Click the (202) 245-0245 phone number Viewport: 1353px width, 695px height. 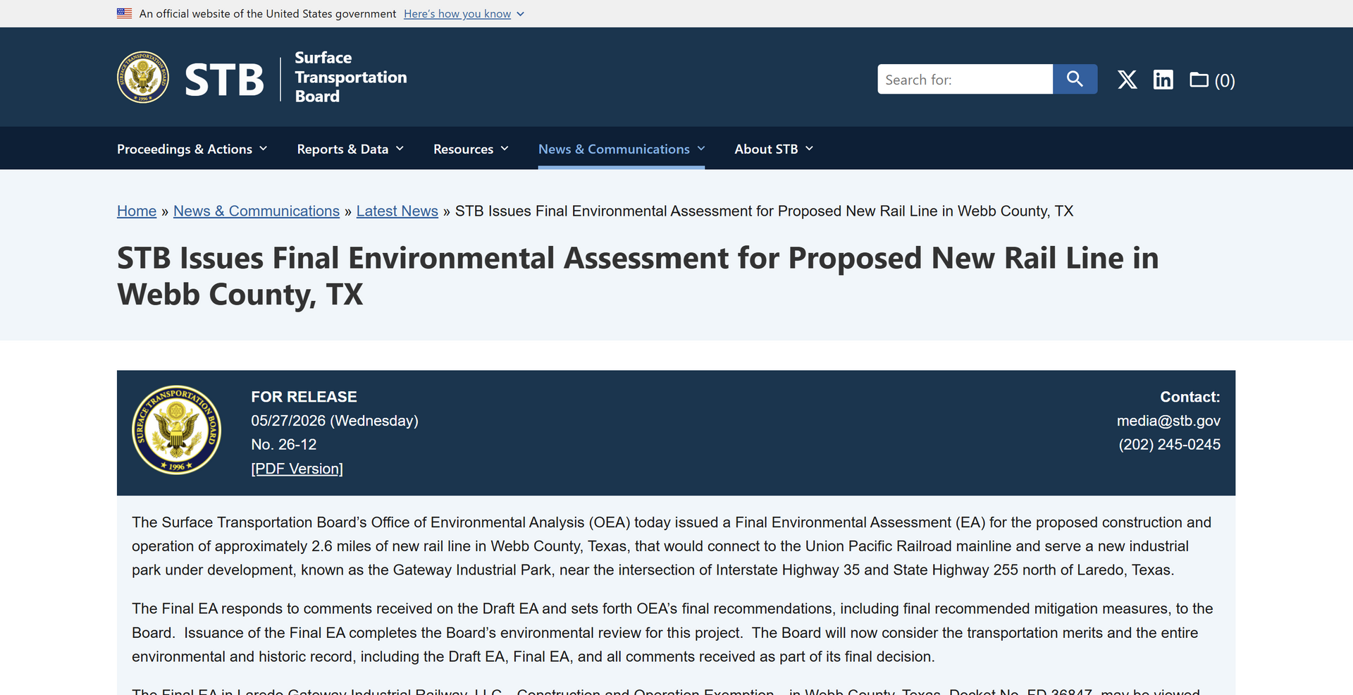click(x=1169, y=445)
